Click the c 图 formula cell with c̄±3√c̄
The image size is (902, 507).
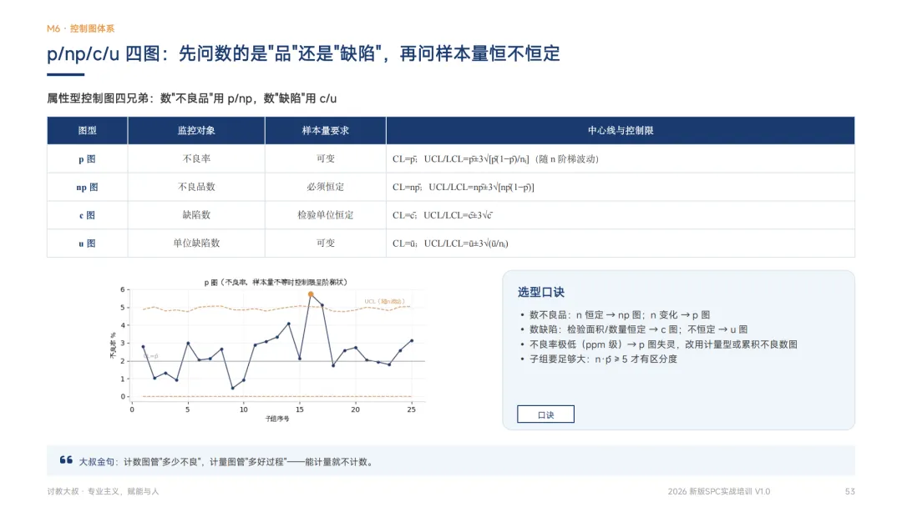pyautogui.click(x=621, y=215)
